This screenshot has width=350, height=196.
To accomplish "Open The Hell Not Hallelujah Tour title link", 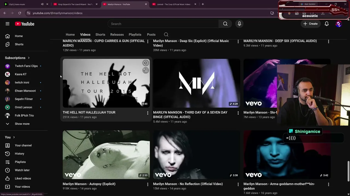I will click(x=89, y=112).
